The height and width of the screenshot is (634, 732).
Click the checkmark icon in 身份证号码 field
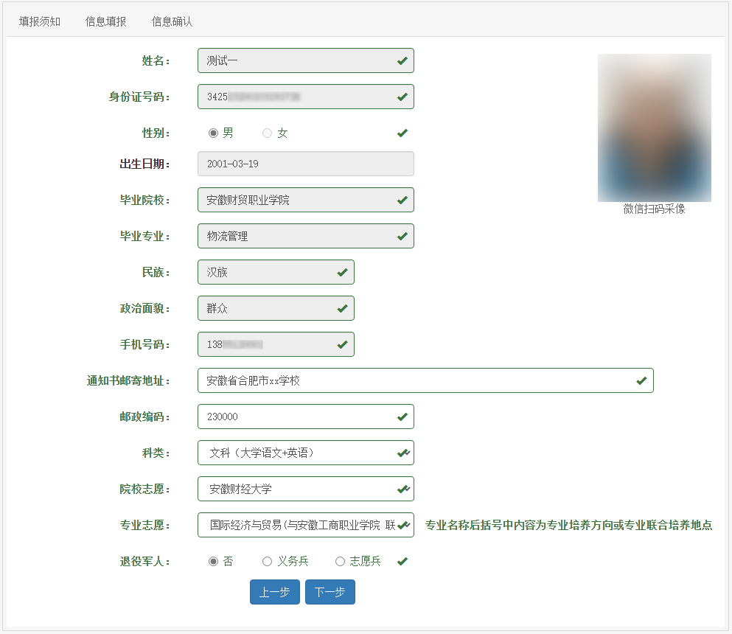point(402,97)
